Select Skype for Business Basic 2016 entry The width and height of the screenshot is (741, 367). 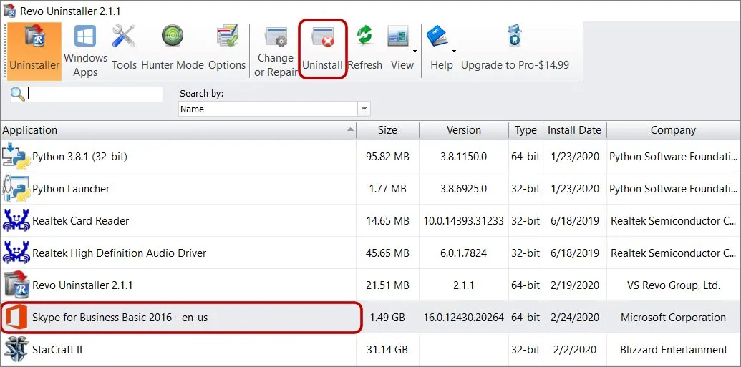click(120, 318)
